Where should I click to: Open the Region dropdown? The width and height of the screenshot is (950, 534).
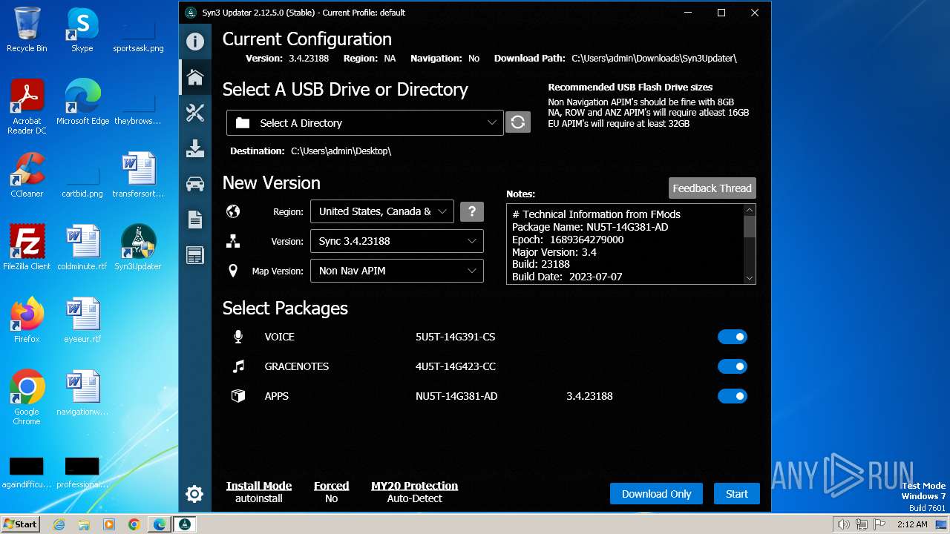click(x=381, y=211)
